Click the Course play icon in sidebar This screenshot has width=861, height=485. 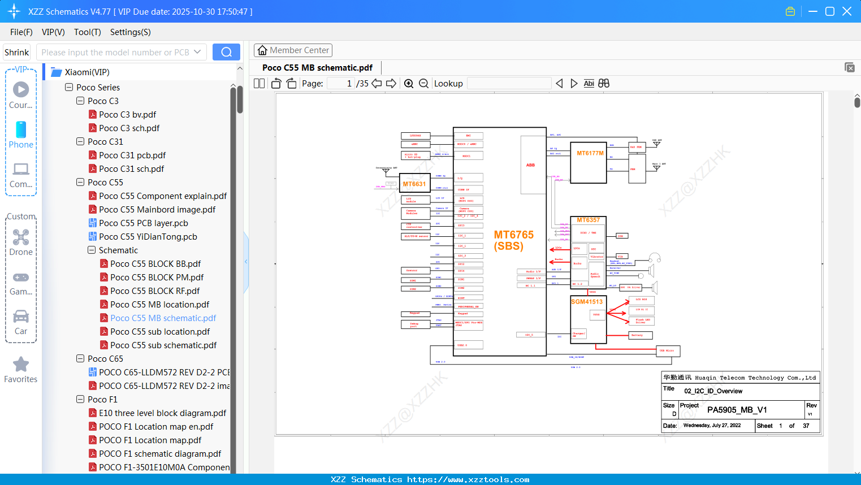pyautogui.click(x=20, y=89)
